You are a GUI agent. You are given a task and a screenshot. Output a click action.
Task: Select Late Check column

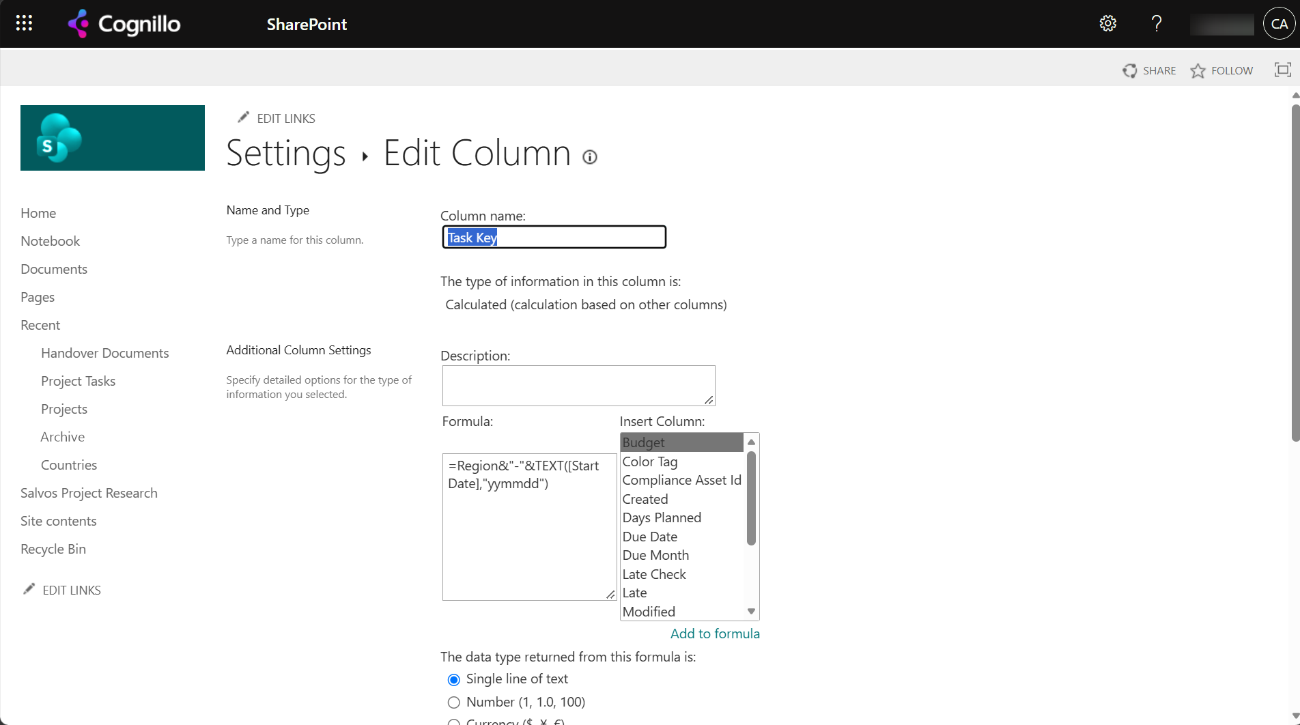[x=681, y=574]
